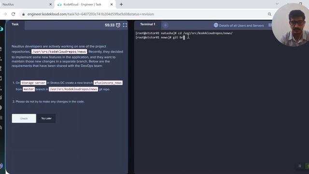The image size is (309, 174).
Task: Select the Terminal 1 tab
Action: (148, 24)
